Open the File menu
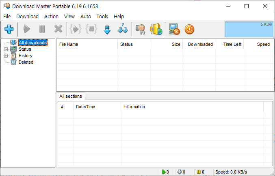The image size is (275, 176). click(x=7, y=17)
